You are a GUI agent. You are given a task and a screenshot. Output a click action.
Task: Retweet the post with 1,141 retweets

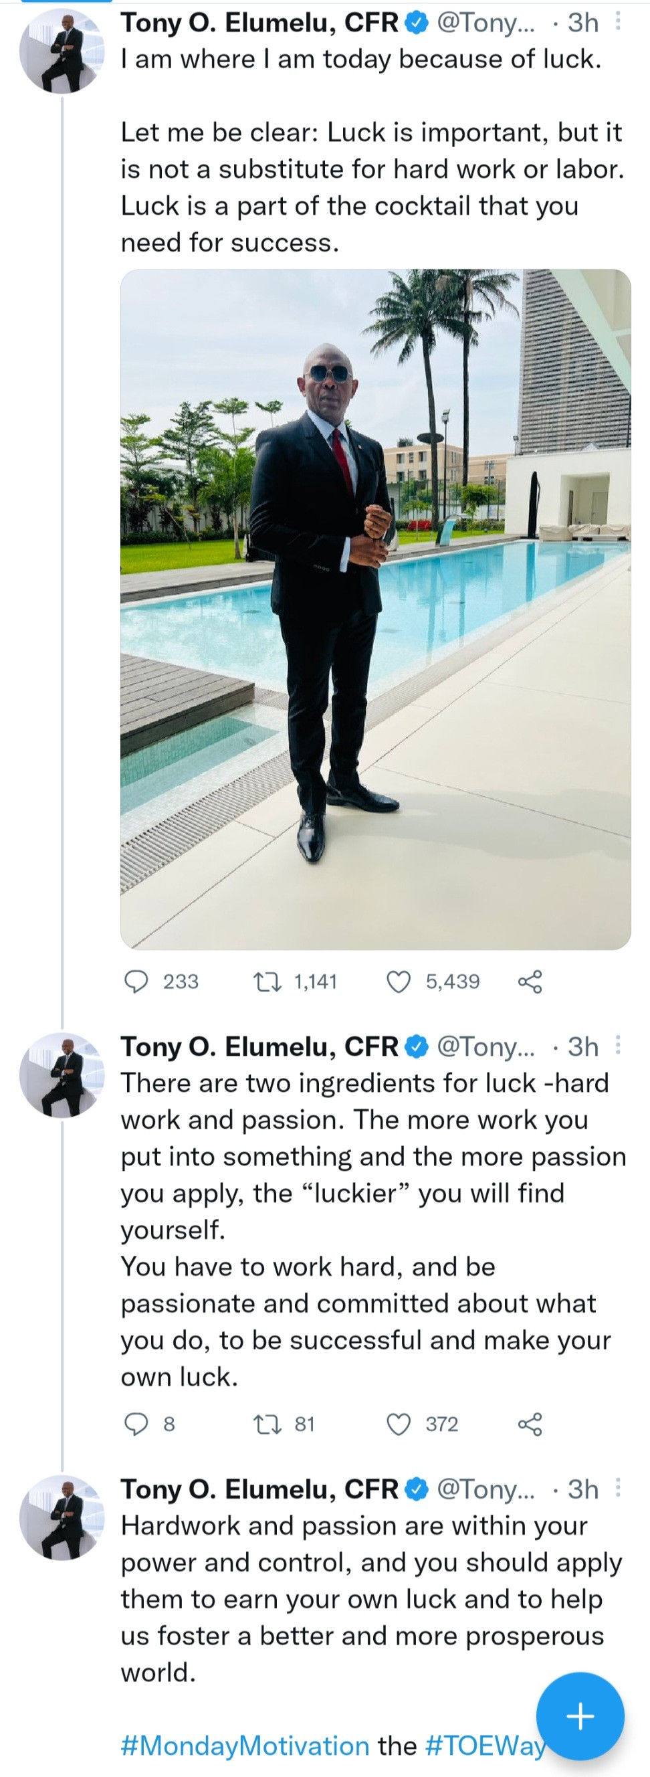point(267,981)
